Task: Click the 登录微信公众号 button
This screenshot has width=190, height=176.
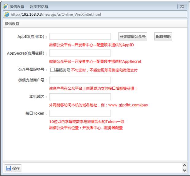Action: (133, 36)
